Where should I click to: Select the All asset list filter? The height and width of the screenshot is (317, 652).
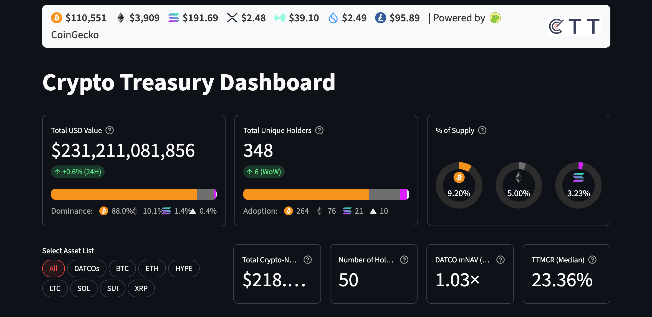[54, 269]
